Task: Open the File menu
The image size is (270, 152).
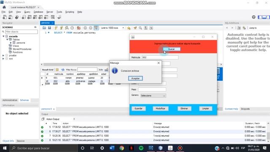Action: click(x=3, y=12)
